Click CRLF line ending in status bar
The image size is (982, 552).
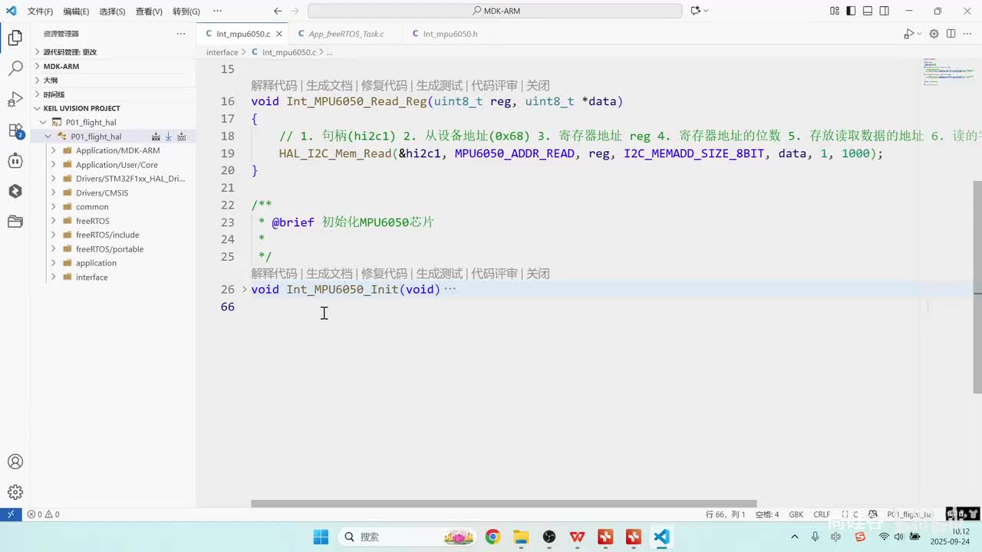click(x=822, y=514)
